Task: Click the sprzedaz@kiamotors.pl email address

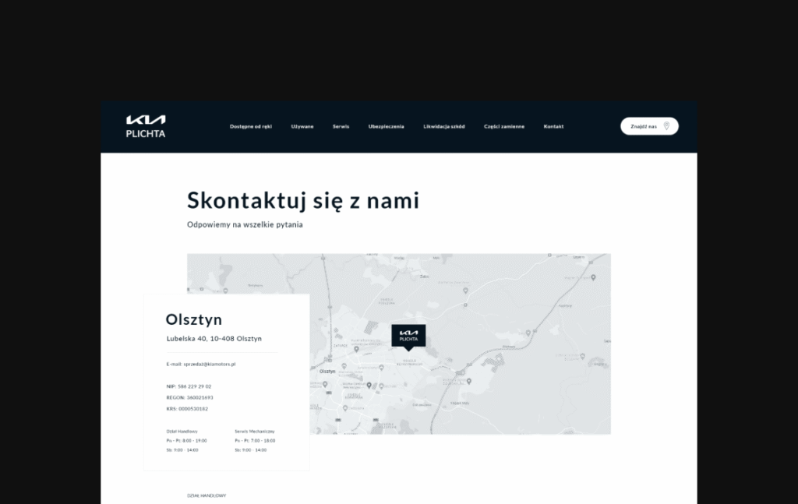Action: (203, 364)
